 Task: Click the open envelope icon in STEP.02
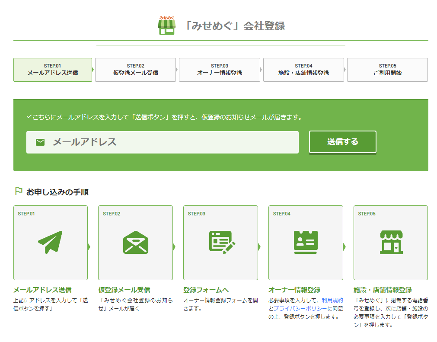click(135, 242)
